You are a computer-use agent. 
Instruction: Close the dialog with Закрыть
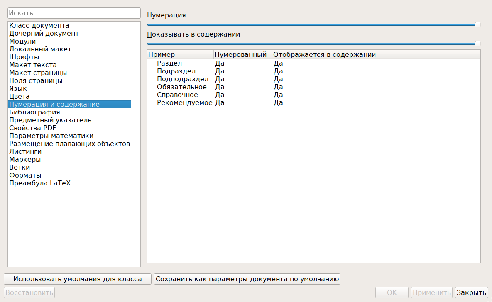472,292
